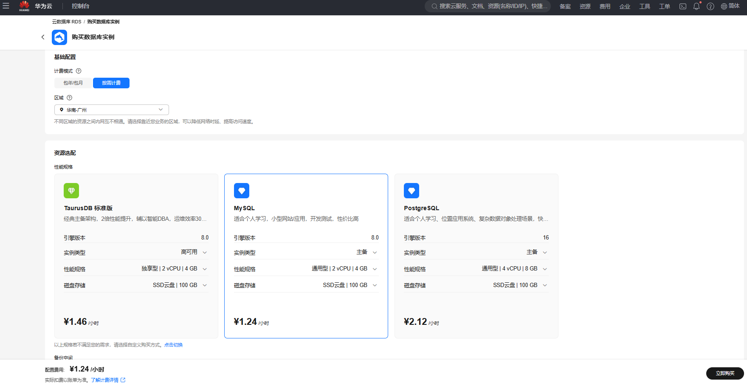Viewport: 747px width, 383px height.
Task: Click the ¥1.46 TaurusDB price
Action: tap(75, 322)
